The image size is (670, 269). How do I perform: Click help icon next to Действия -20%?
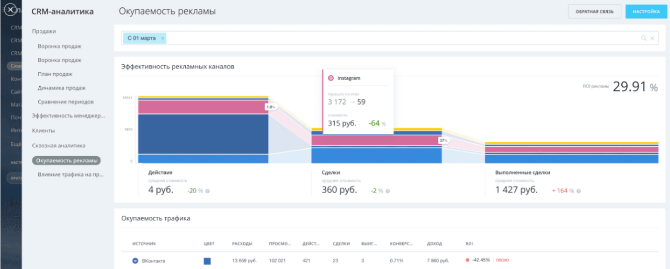tap(208, 191)
